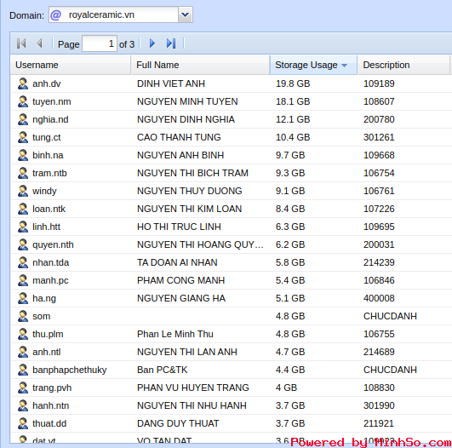Screen dimensions: 452x448
Task: Click the user icon for anh.dv
Action: 23,83
